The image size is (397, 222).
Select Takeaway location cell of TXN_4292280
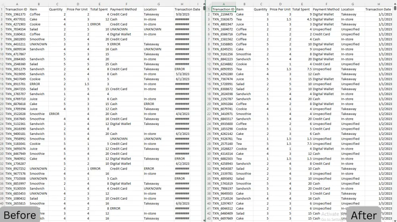pos(353,74)
